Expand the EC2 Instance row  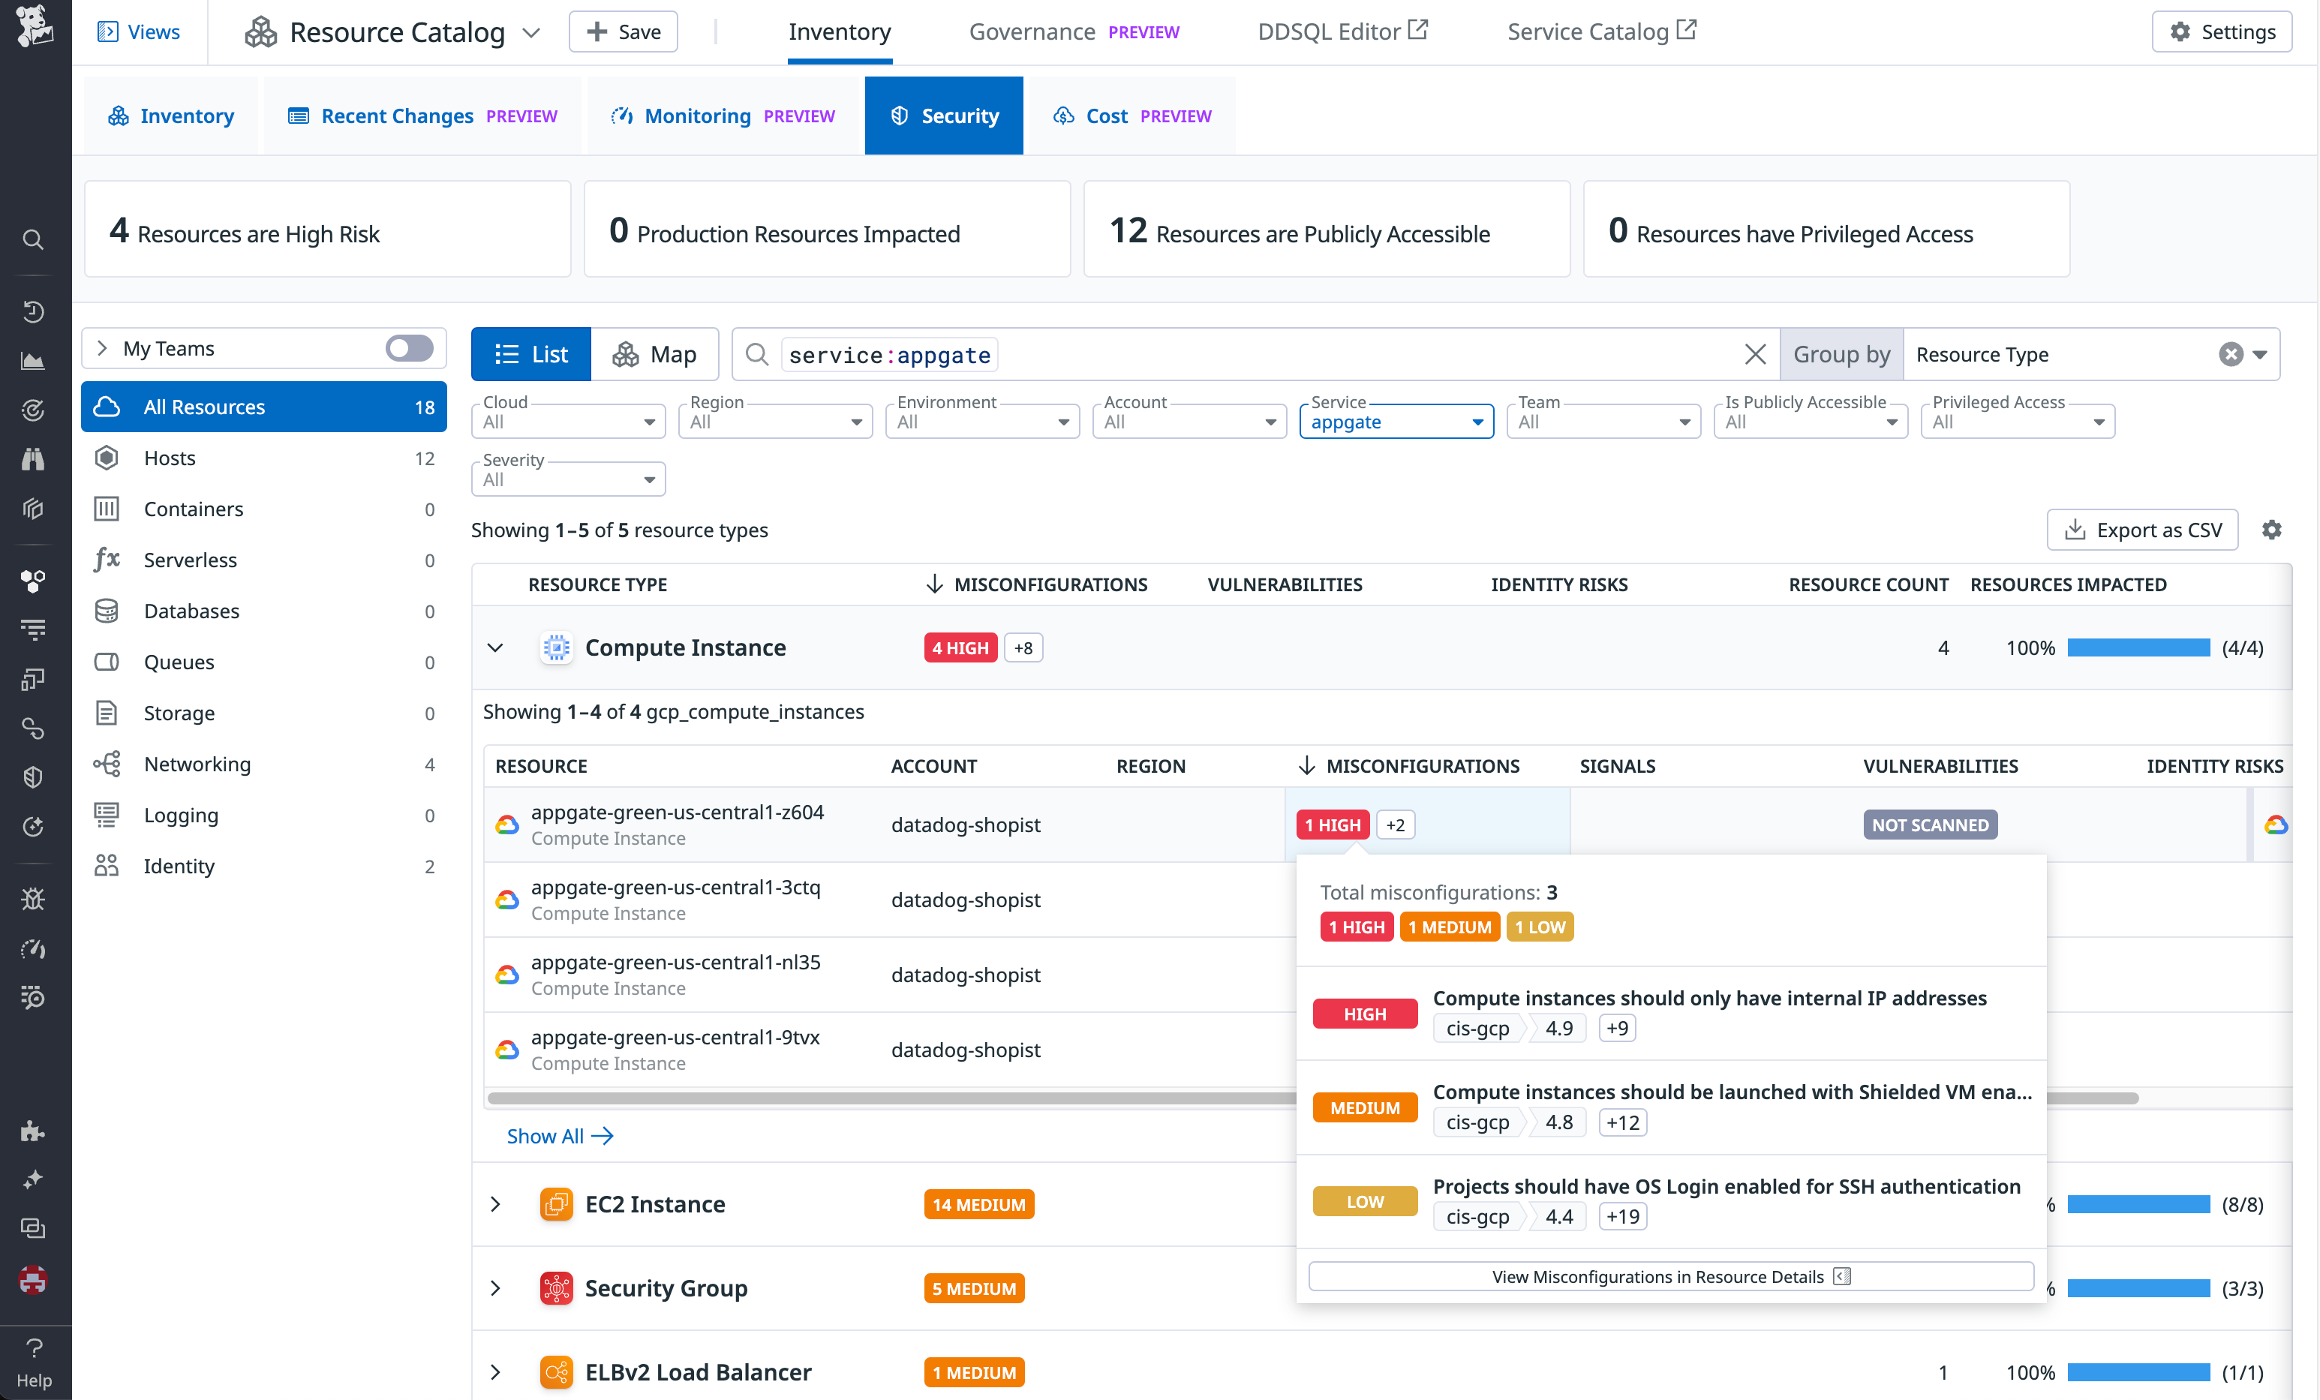tap(496, 1203)
